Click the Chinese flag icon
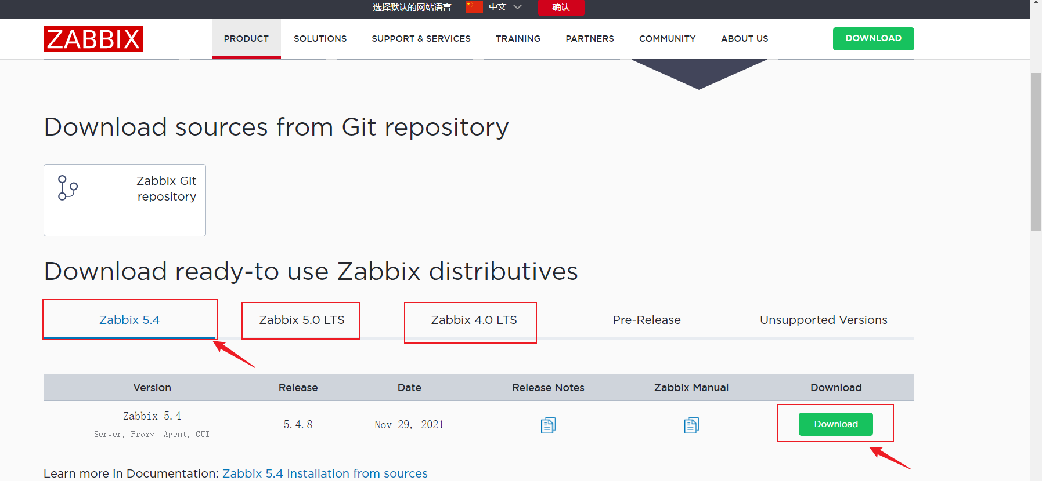The image size is (1042, 481). tap(474, 7)
